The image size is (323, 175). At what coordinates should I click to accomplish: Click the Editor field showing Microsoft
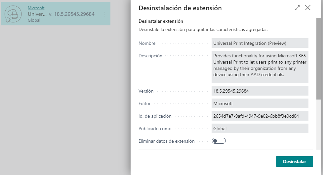coord(260,103)
